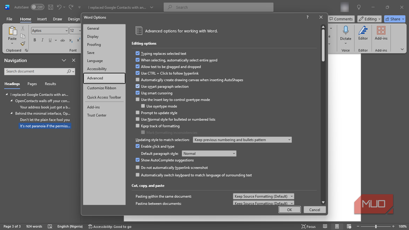Toggle AutoSave switch
The height and width of the screenshot is (230, 409).
[x=38, y=7]
